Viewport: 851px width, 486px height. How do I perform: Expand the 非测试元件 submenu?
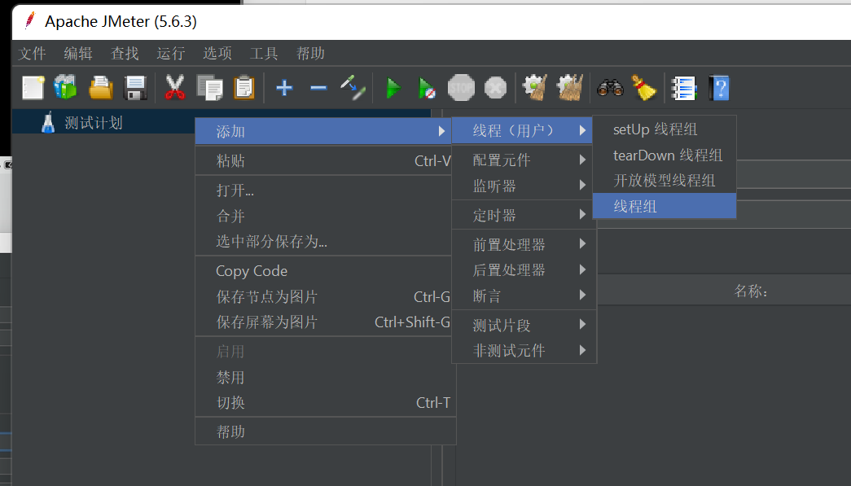point(524,350)
